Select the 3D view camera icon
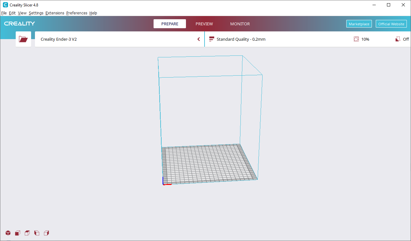Image resolution: width=411 pixels, height=241 pixels. (x=8, y=233)
